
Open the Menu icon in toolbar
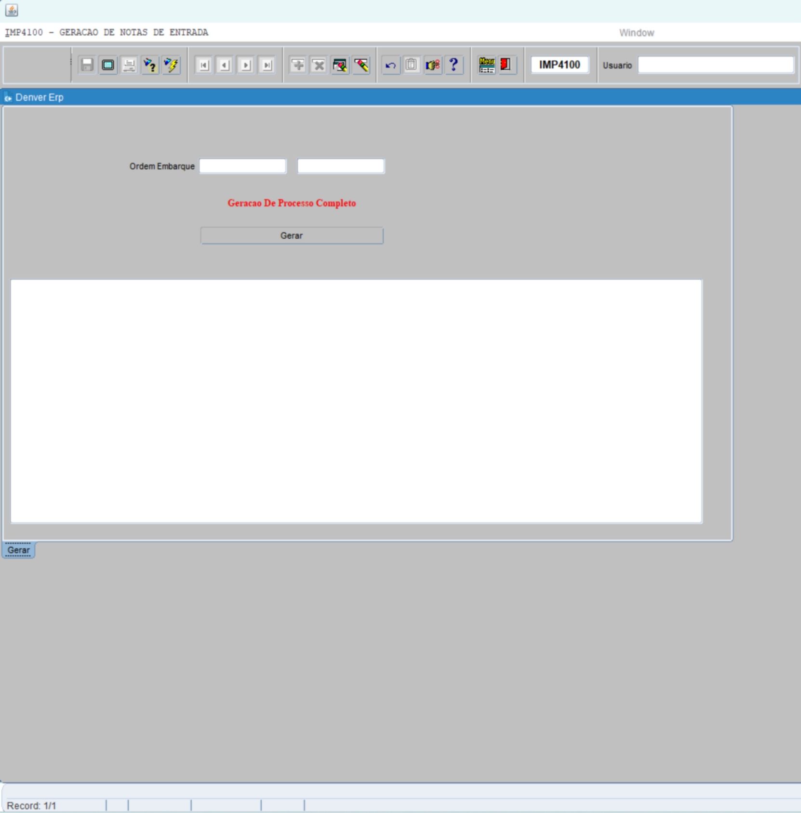(x=487, y=65)
